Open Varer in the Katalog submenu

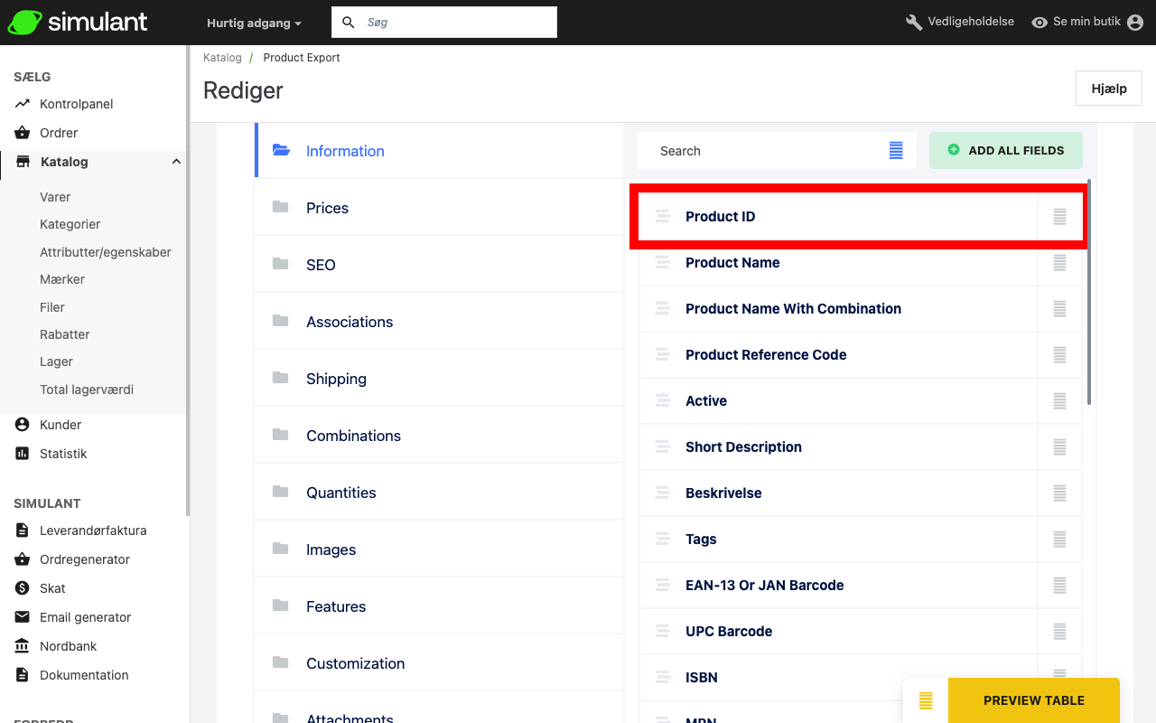pos(55,197)
